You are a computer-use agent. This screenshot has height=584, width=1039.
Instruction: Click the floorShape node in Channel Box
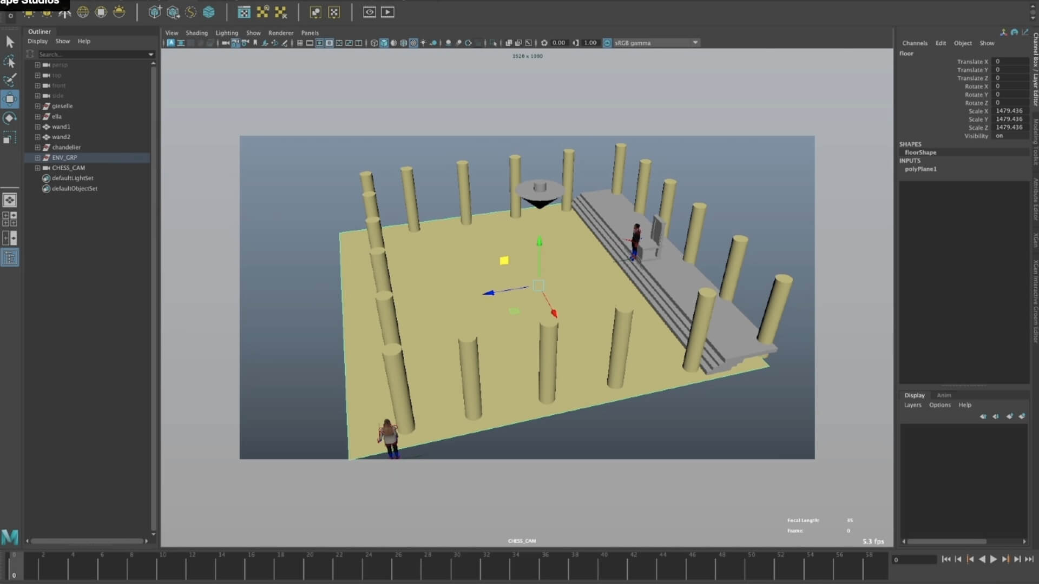click(x=920, y=152)
